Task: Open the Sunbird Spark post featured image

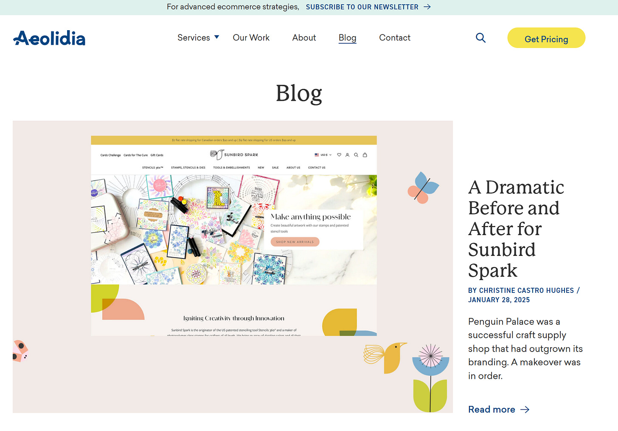Action: click(x=233, y=267)
